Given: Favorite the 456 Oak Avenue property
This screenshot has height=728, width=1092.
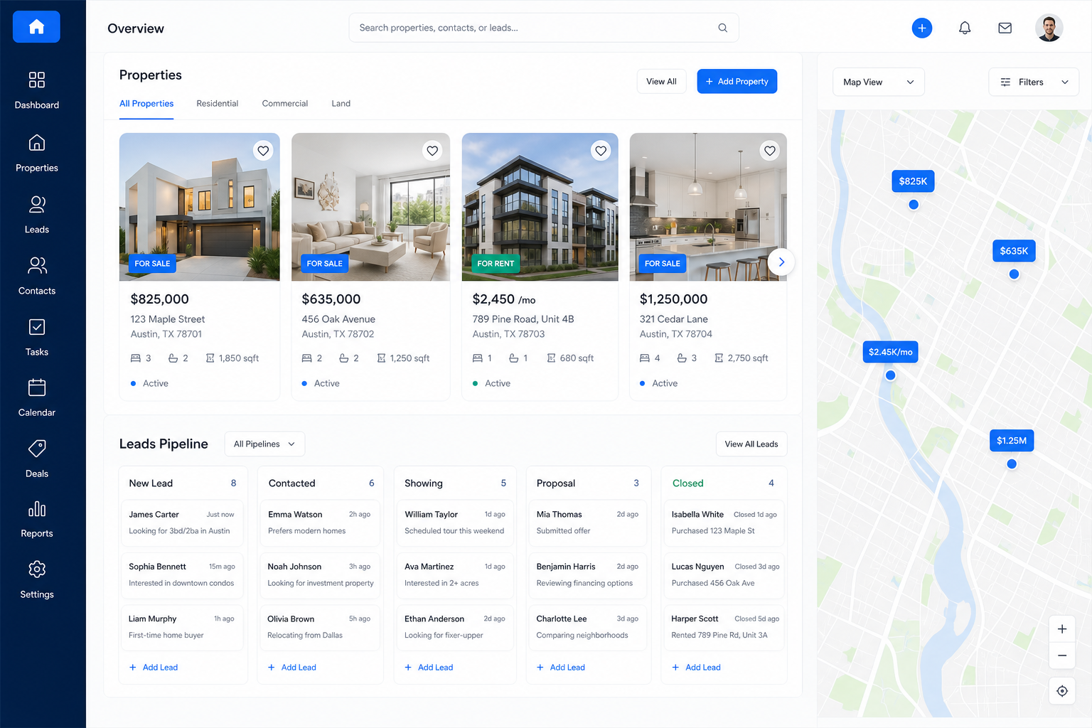Looking at the screenshot, I should point(432,151).
